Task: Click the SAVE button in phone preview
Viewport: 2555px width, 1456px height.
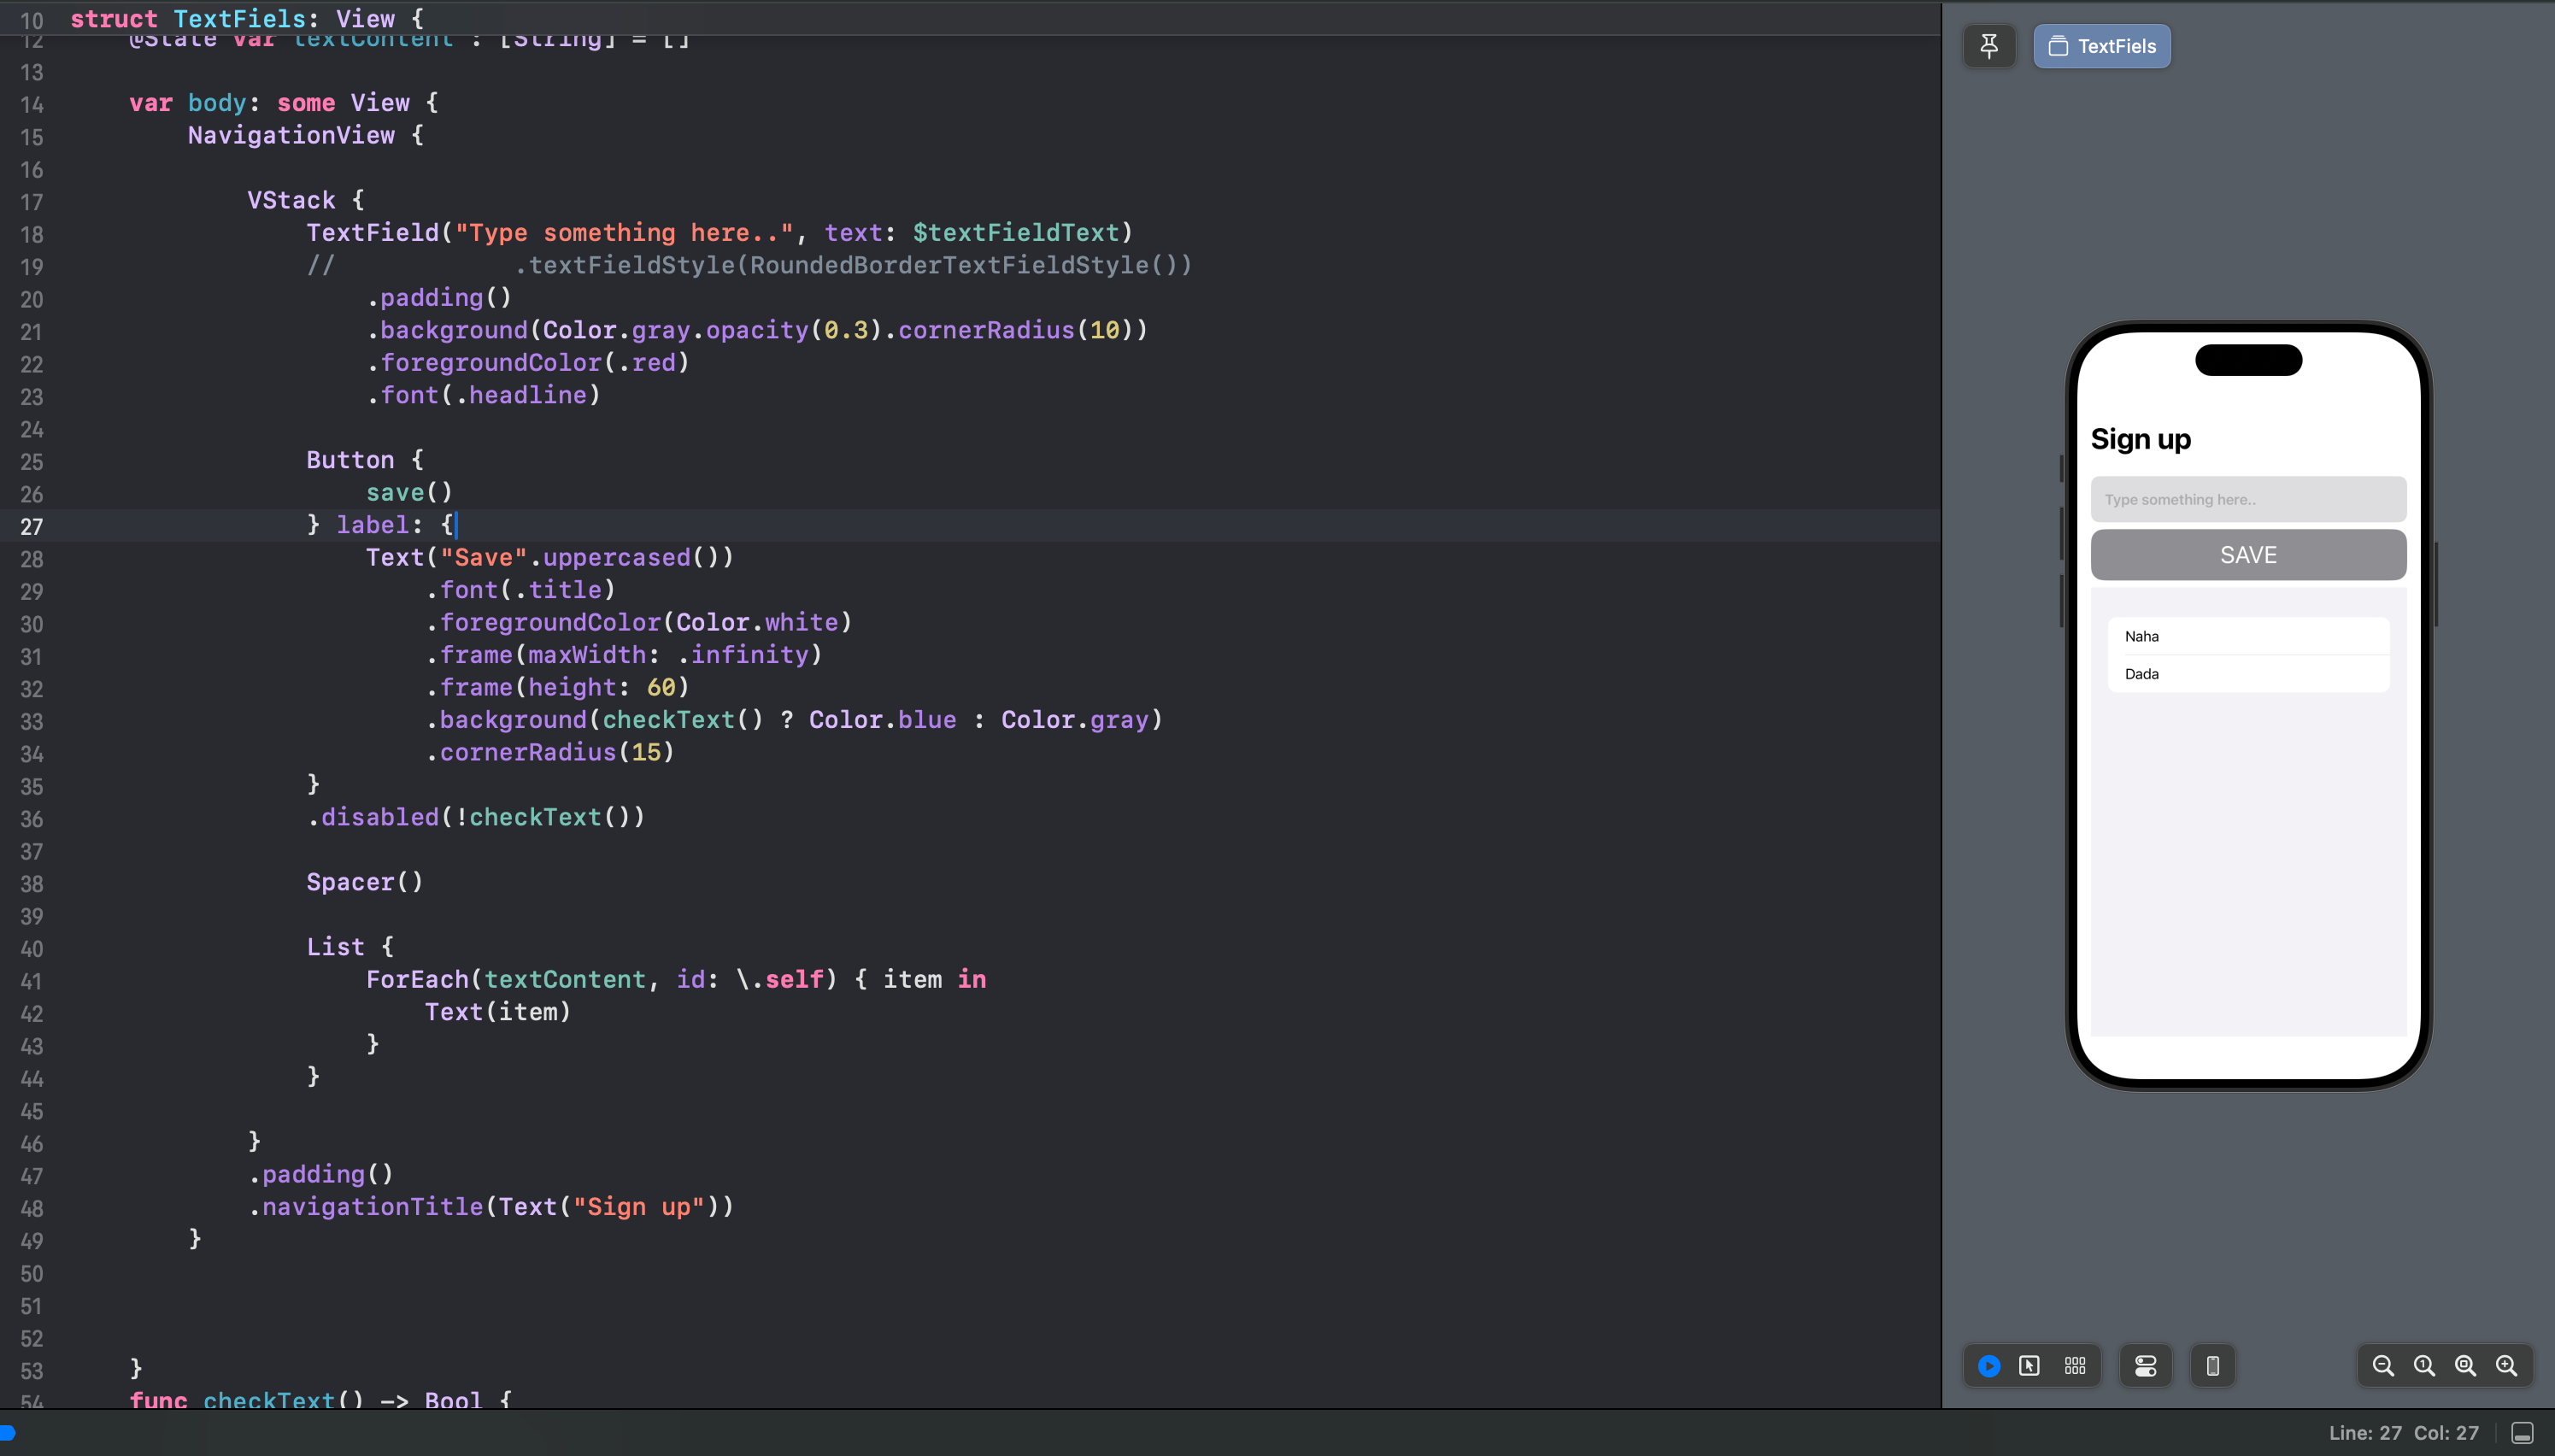Action: click(2248, 555)
